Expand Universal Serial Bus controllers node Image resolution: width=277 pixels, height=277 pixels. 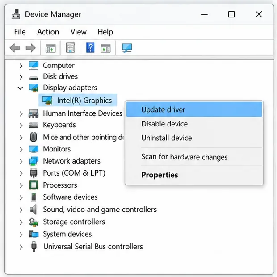click(x=21, y=247)
